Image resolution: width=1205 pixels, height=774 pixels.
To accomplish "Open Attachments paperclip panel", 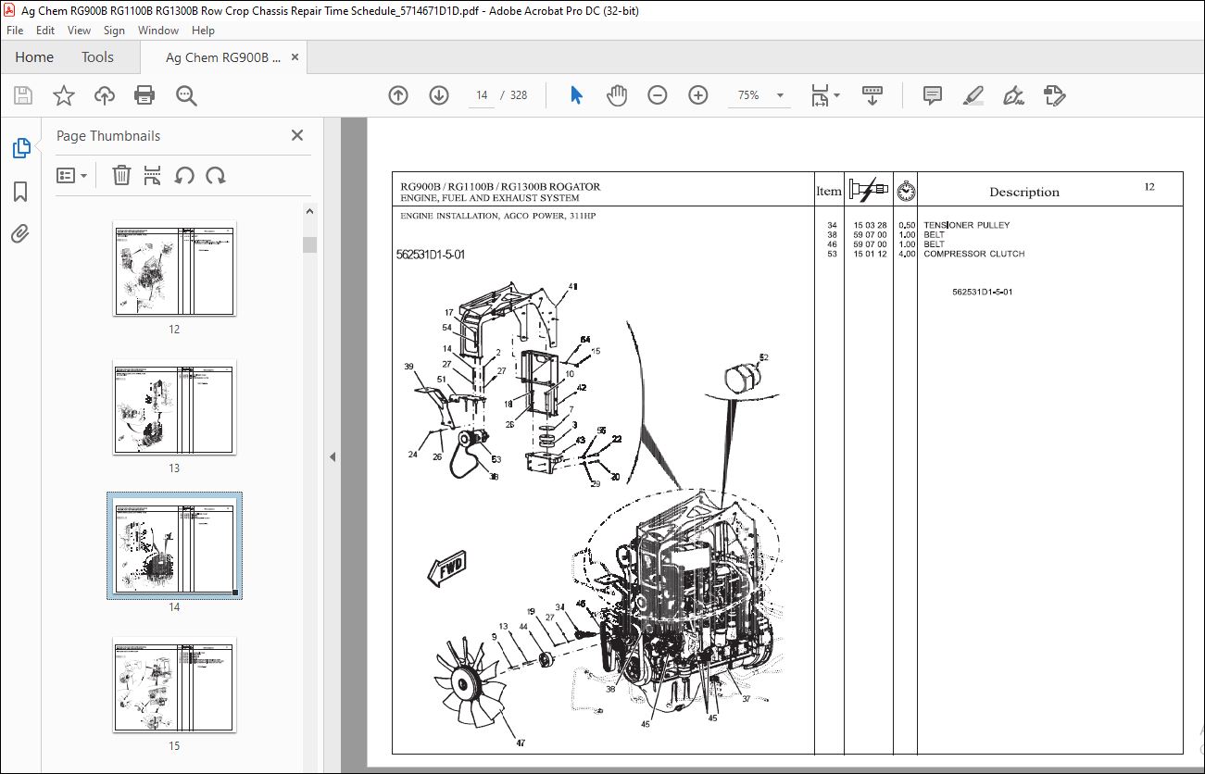I will coord(20,233).
